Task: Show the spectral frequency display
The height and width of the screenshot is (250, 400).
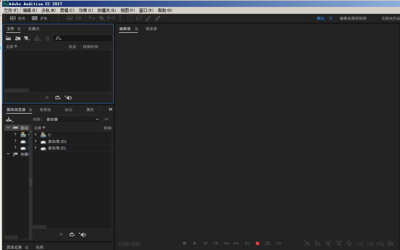Action: [70, 18]
